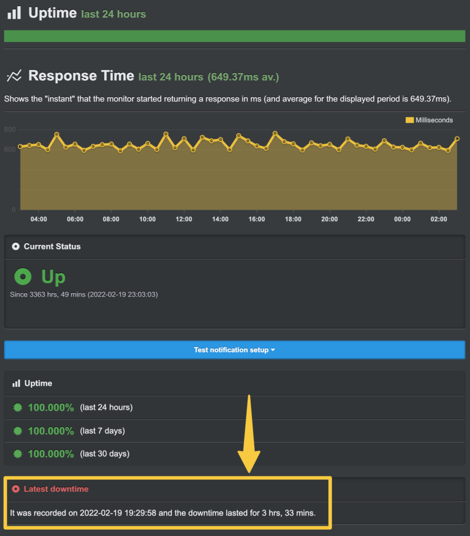The width and height of the screenshot is (470, 536).
Task: Click the red Latest downtime icon
Action: (16, 489)
